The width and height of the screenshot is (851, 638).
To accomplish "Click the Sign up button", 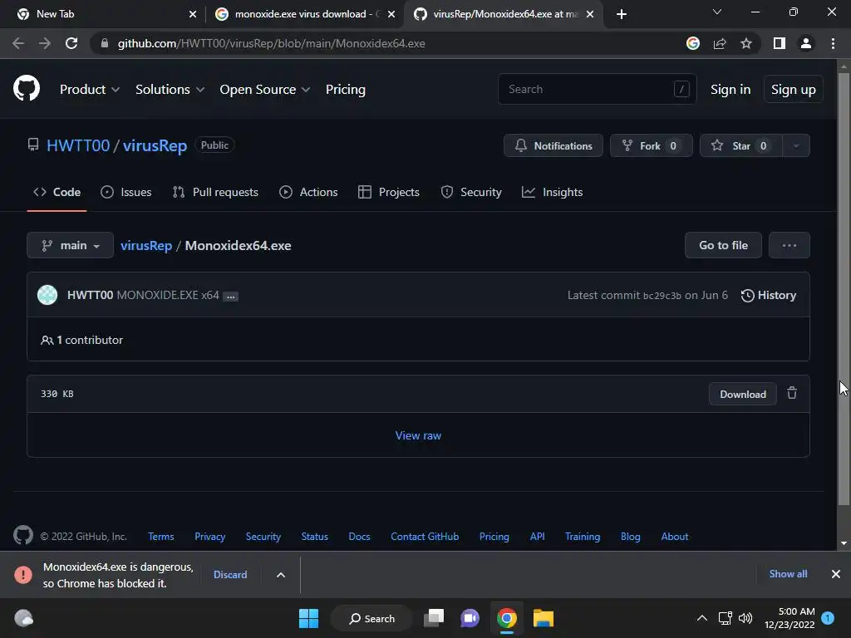I will click(x=794, y=90).
